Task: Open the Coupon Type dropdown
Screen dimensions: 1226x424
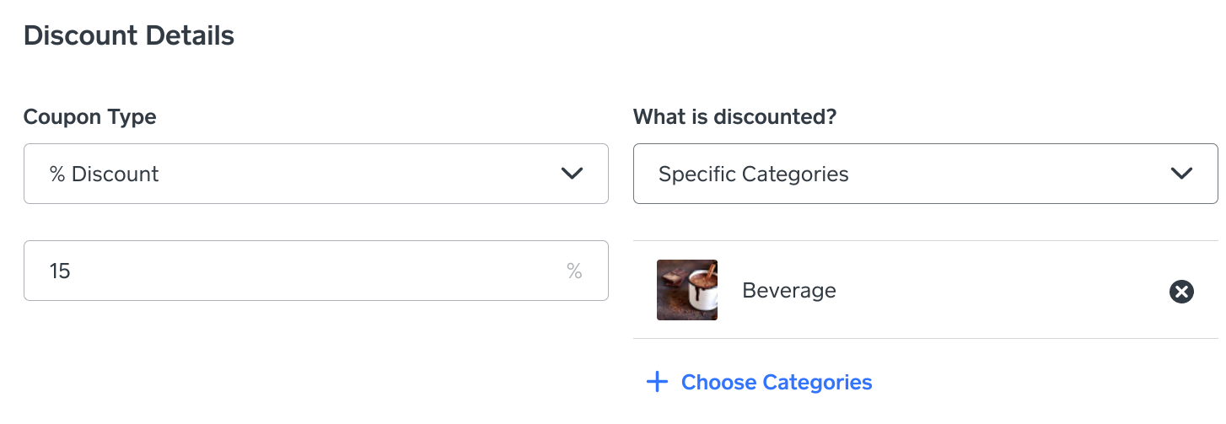Action: pos(315,174)
